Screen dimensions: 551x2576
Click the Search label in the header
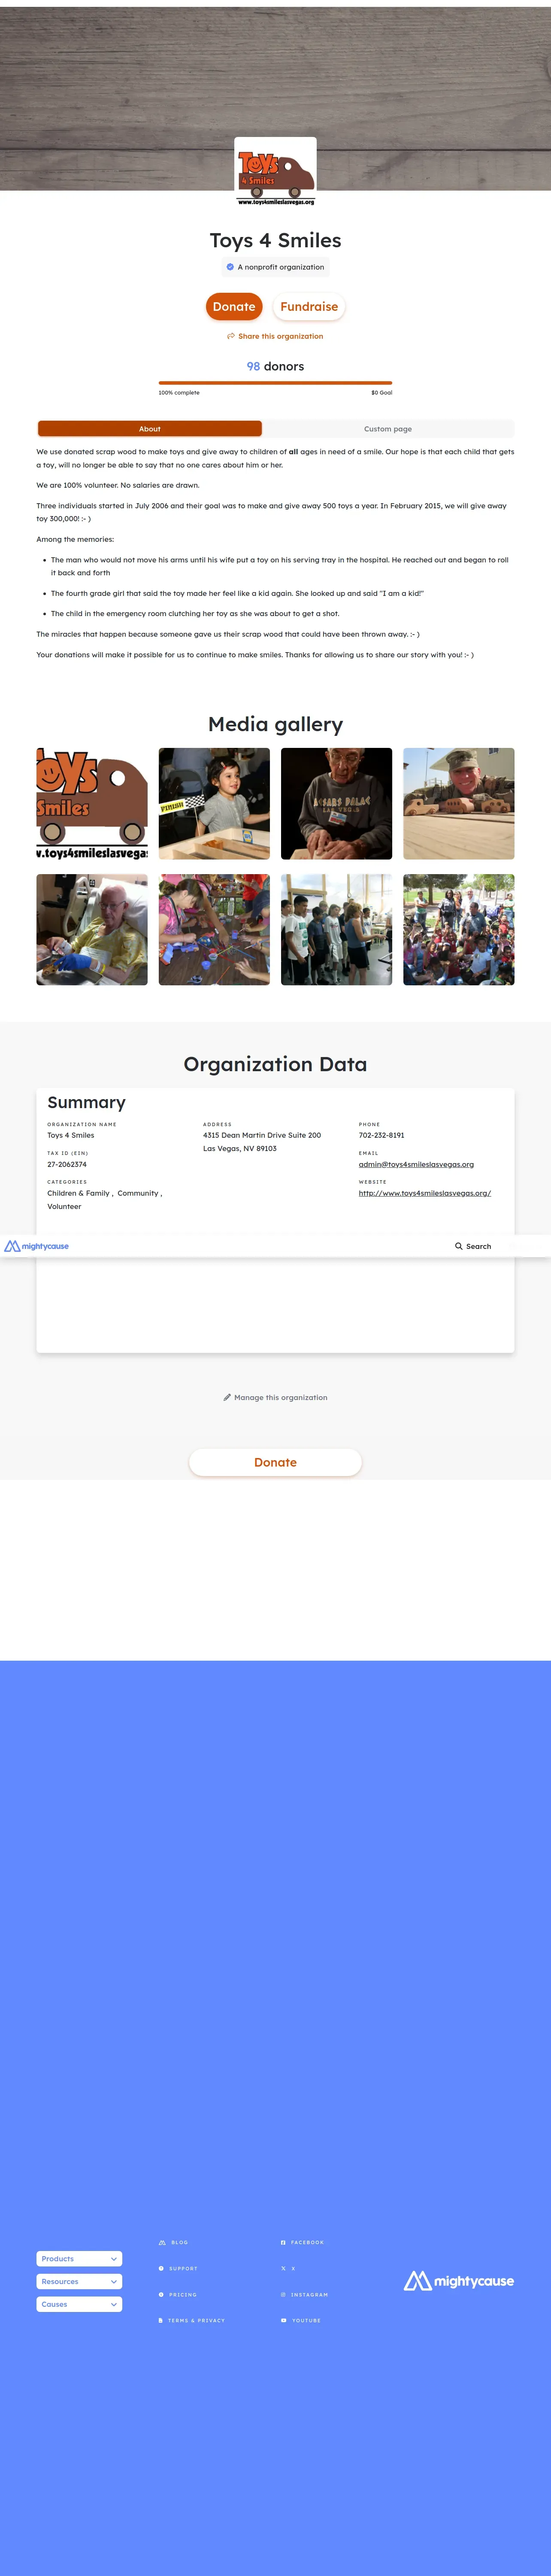coord(478,1246)
